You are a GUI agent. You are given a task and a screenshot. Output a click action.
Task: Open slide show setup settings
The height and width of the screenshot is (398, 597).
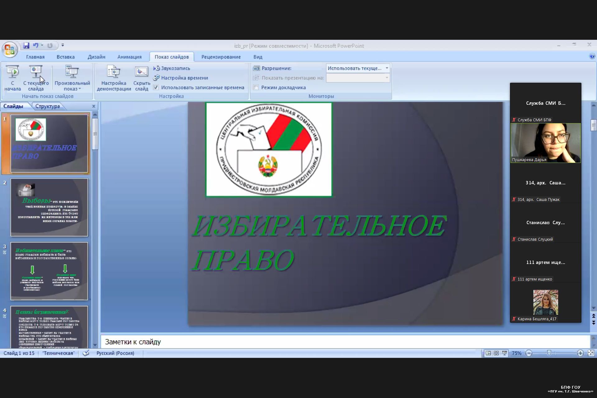pos(113,78)
